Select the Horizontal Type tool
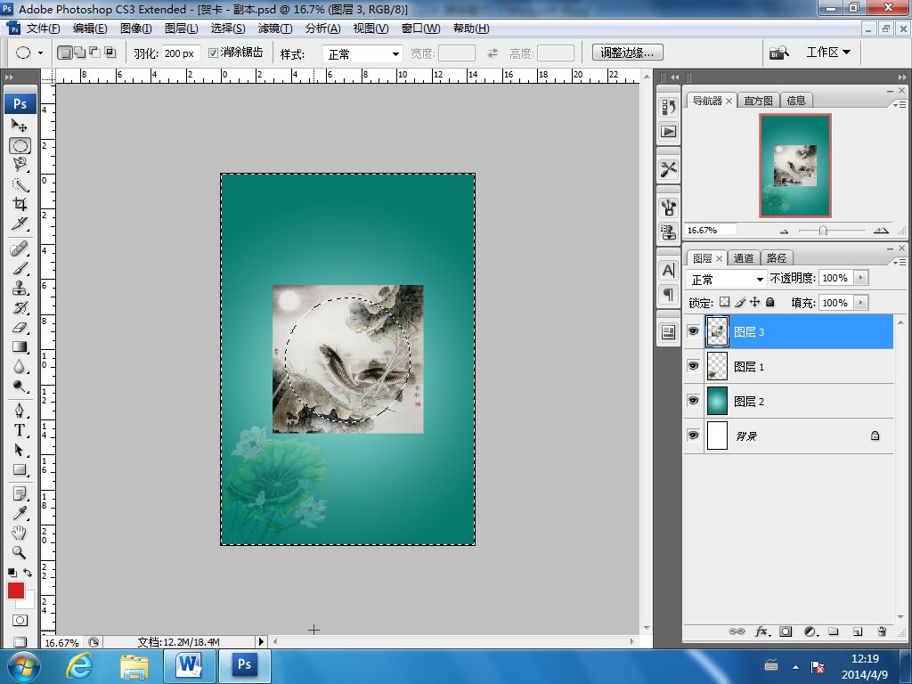The image size is (912, 684). pos(20,430)
